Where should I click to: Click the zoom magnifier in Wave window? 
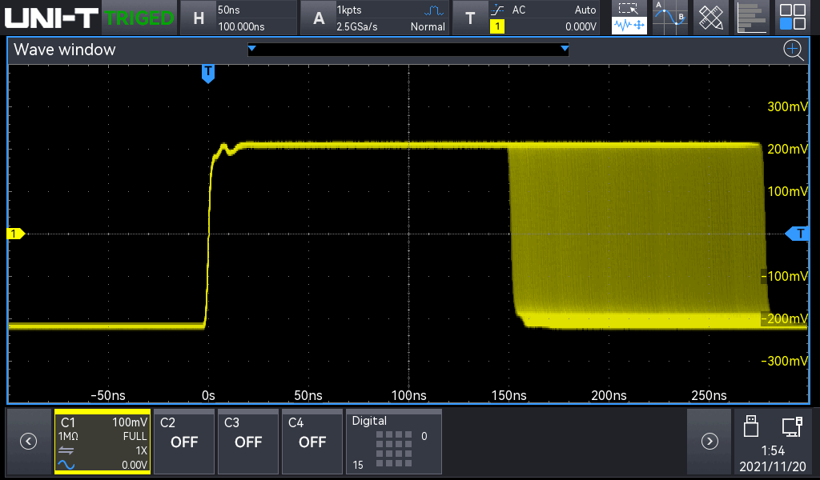(x=793, y=50)
